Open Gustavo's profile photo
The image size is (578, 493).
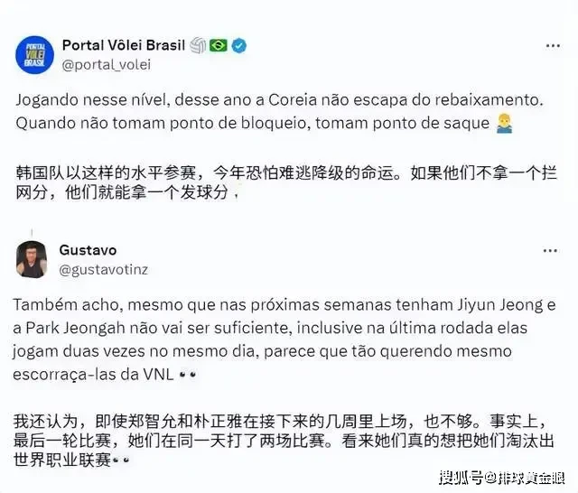(32, 259)
